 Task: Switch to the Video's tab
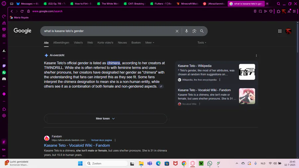[78, 43]
